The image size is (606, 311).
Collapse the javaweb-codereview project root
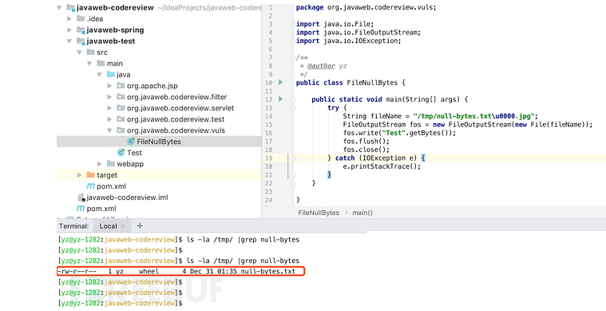pos(59,8)
